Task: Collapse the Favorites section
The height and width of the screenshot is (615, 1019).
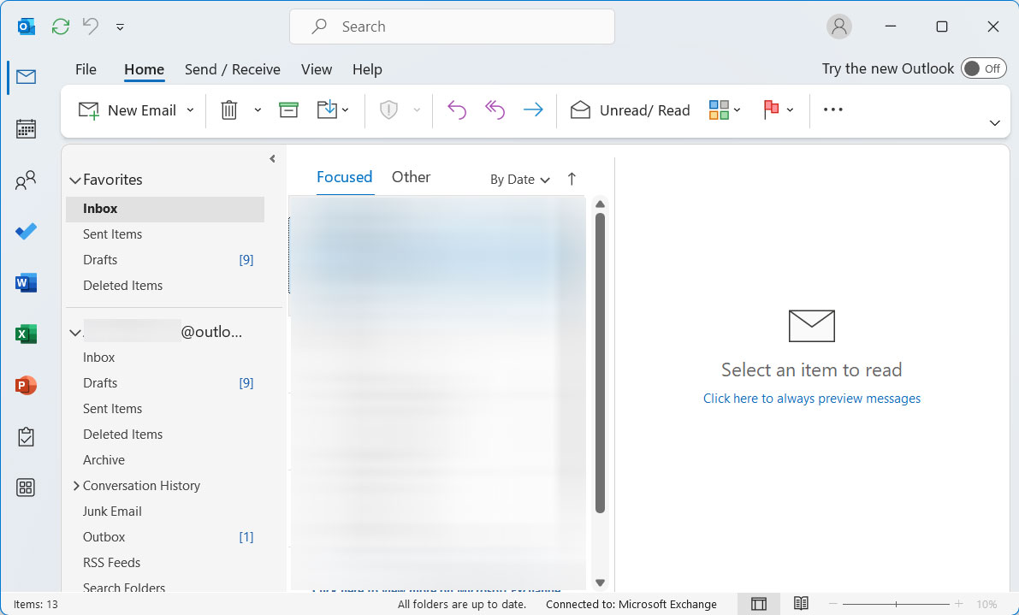Action: [75, 180]
